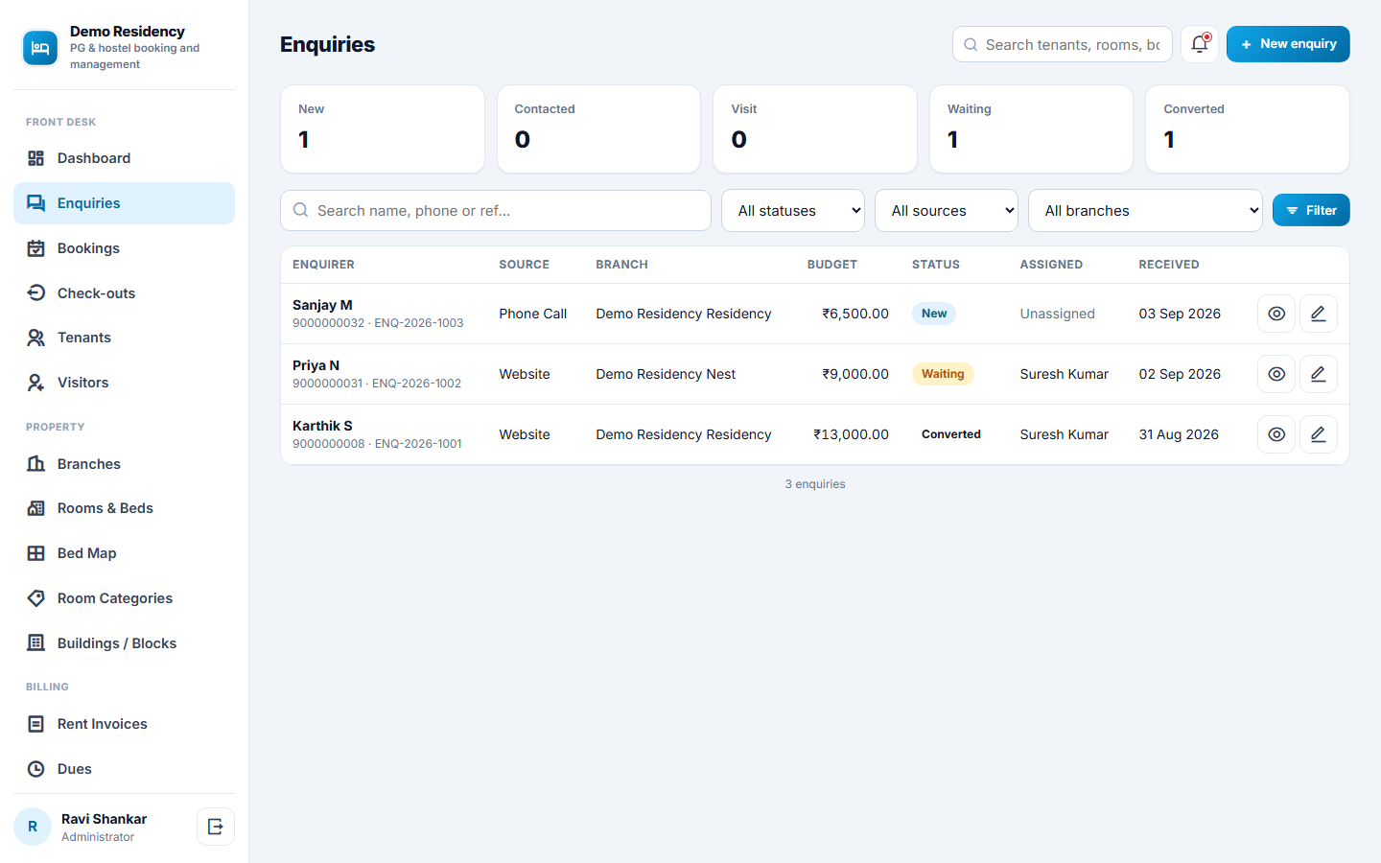The image size is (1381, 863).
Task: Open the notifications bell
Action: [1200, 44]
